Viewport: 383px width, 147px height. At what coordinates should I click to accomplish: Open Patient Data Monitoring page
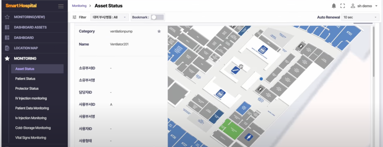(x=32, y=108)
